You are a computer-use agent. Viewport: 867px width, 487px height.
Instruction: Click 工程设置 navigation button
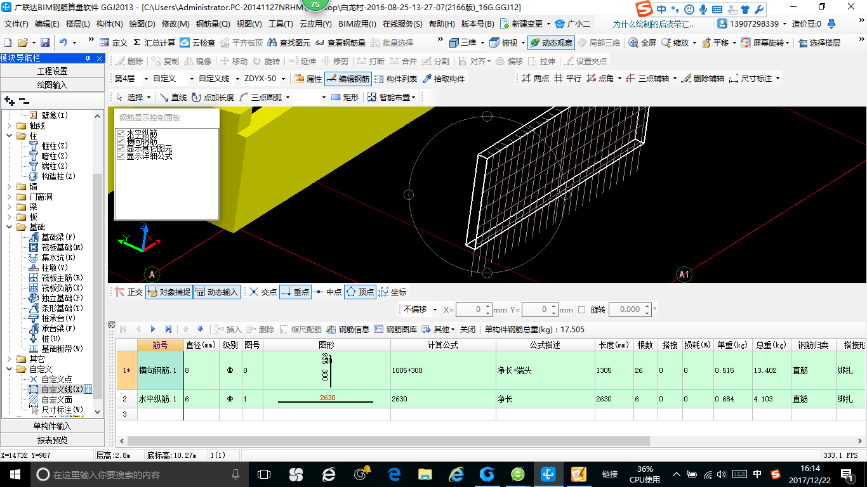[52, 71]
